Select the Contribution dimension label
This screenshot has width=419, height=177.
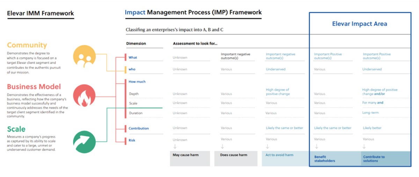(x=139, y=128)
